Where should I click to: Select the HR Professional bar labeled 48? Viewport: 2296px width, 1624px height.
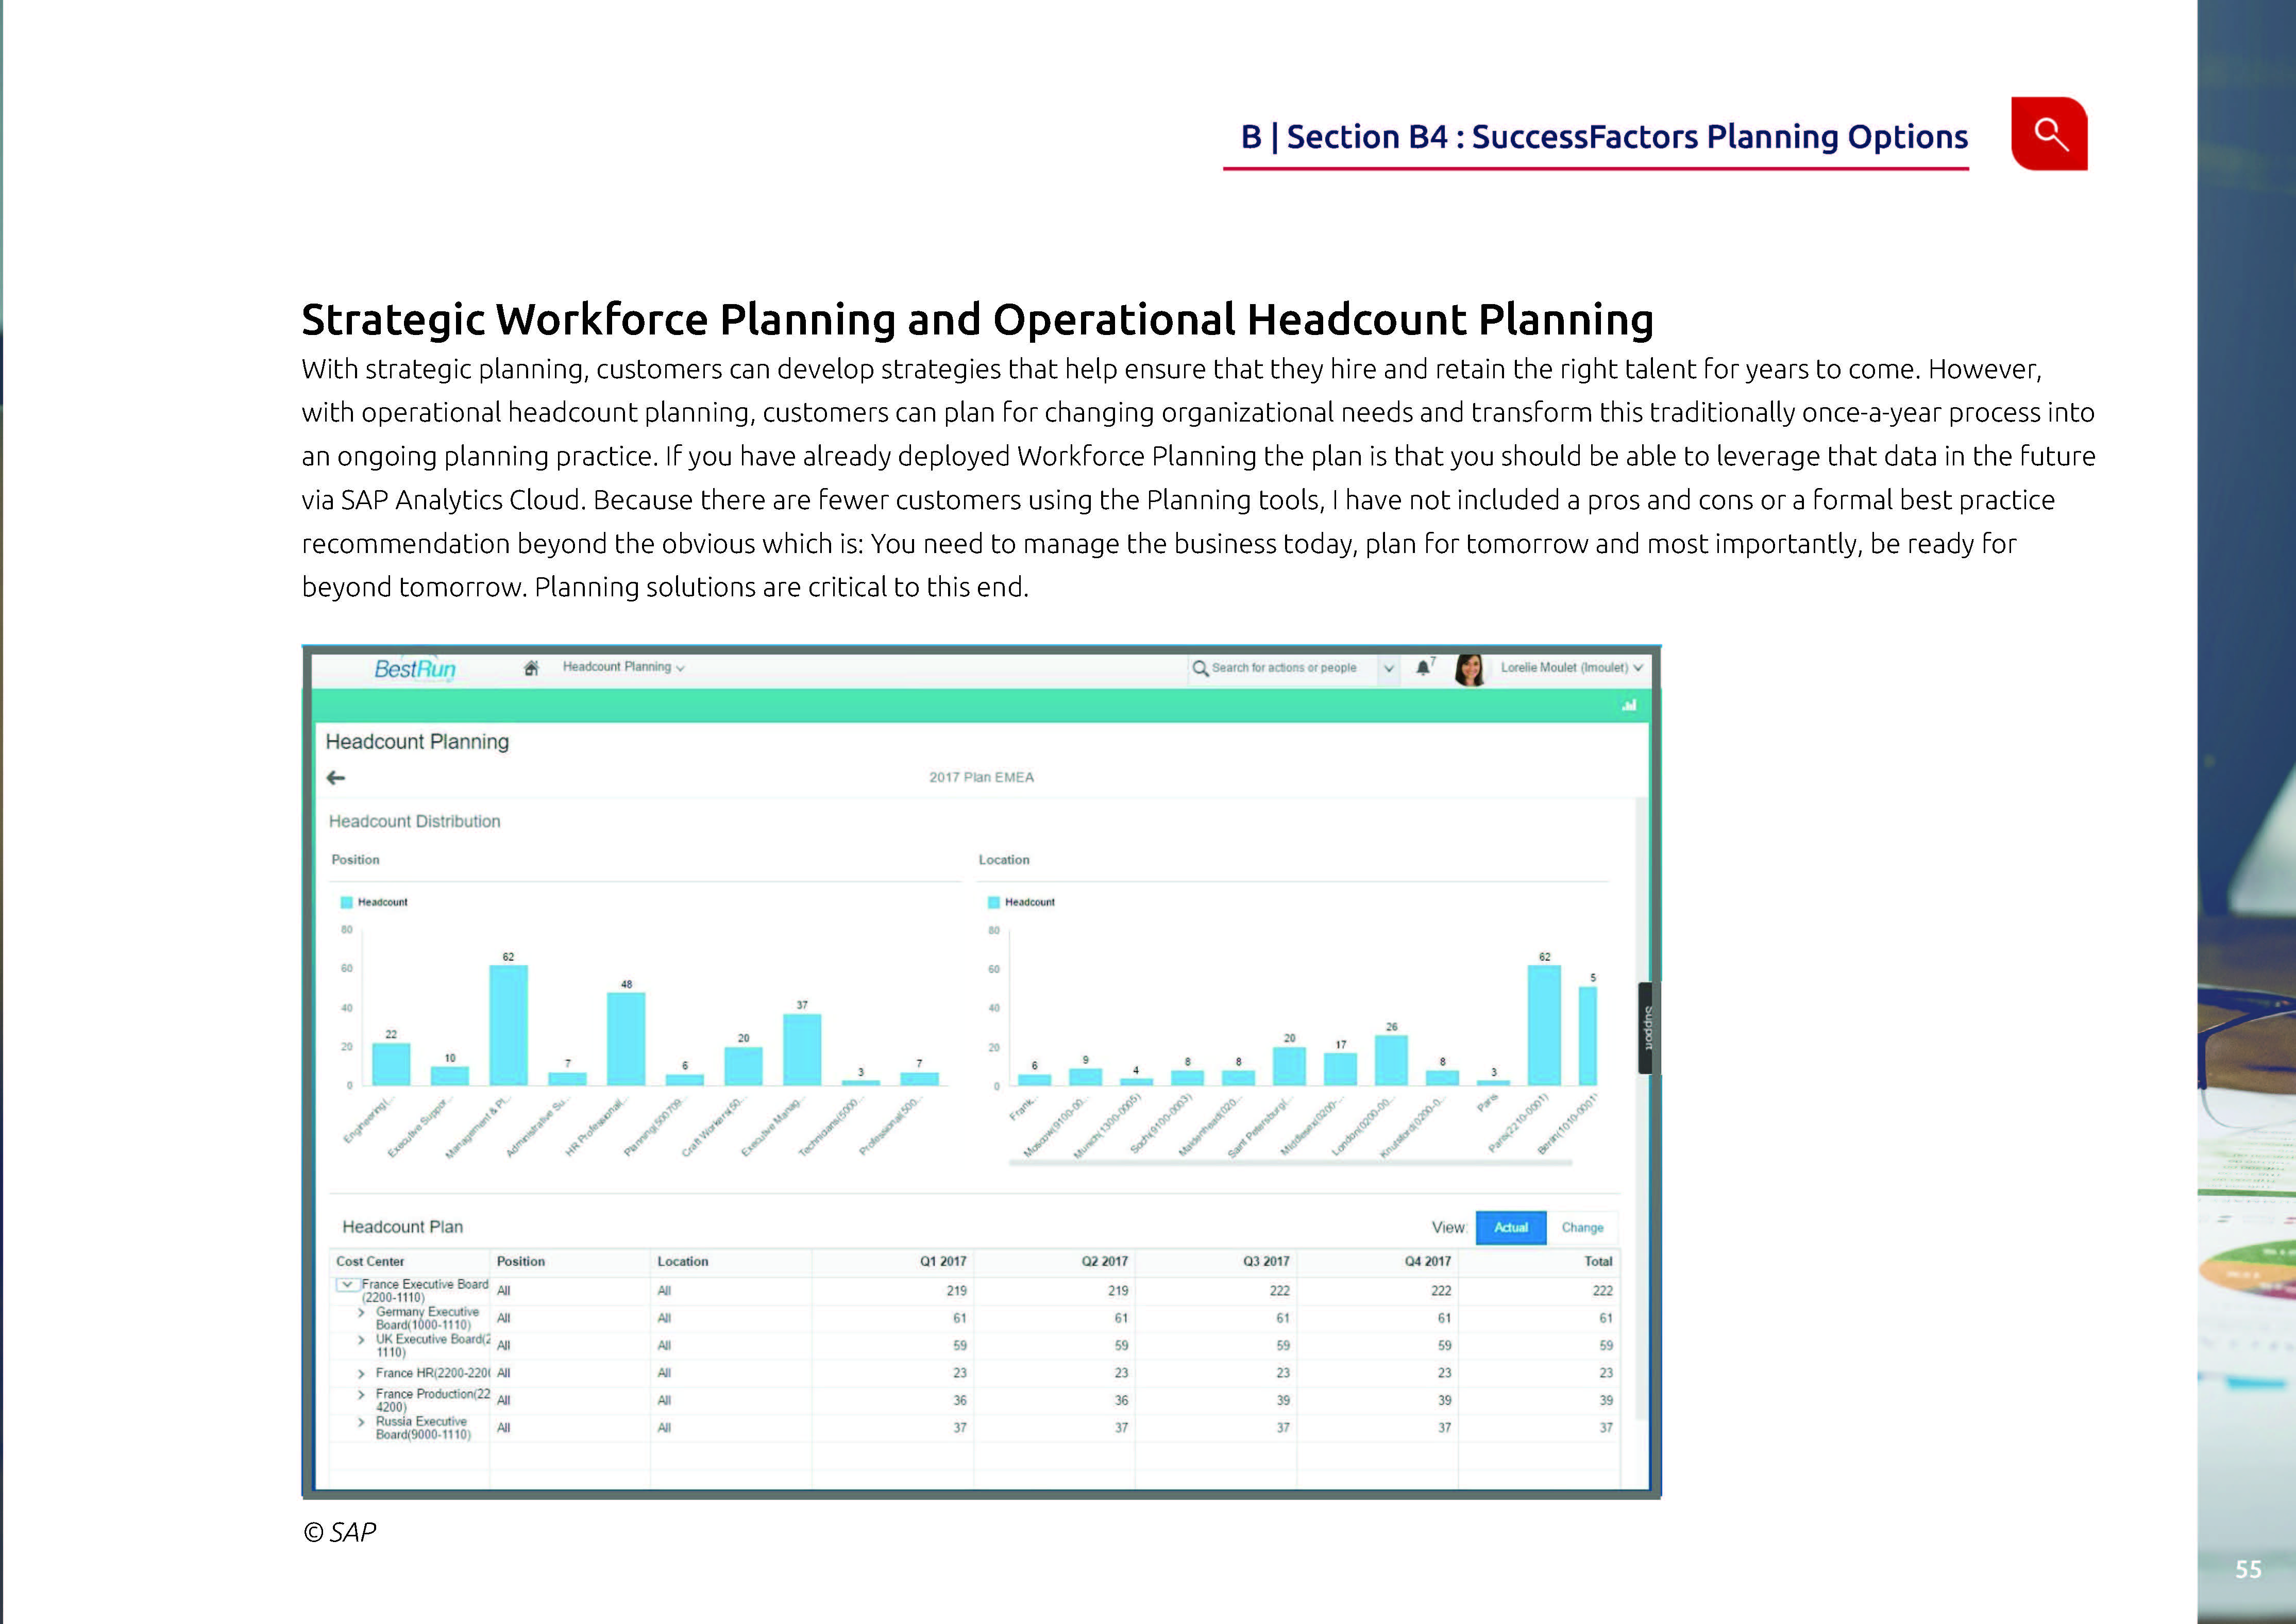coord(626,1039)
